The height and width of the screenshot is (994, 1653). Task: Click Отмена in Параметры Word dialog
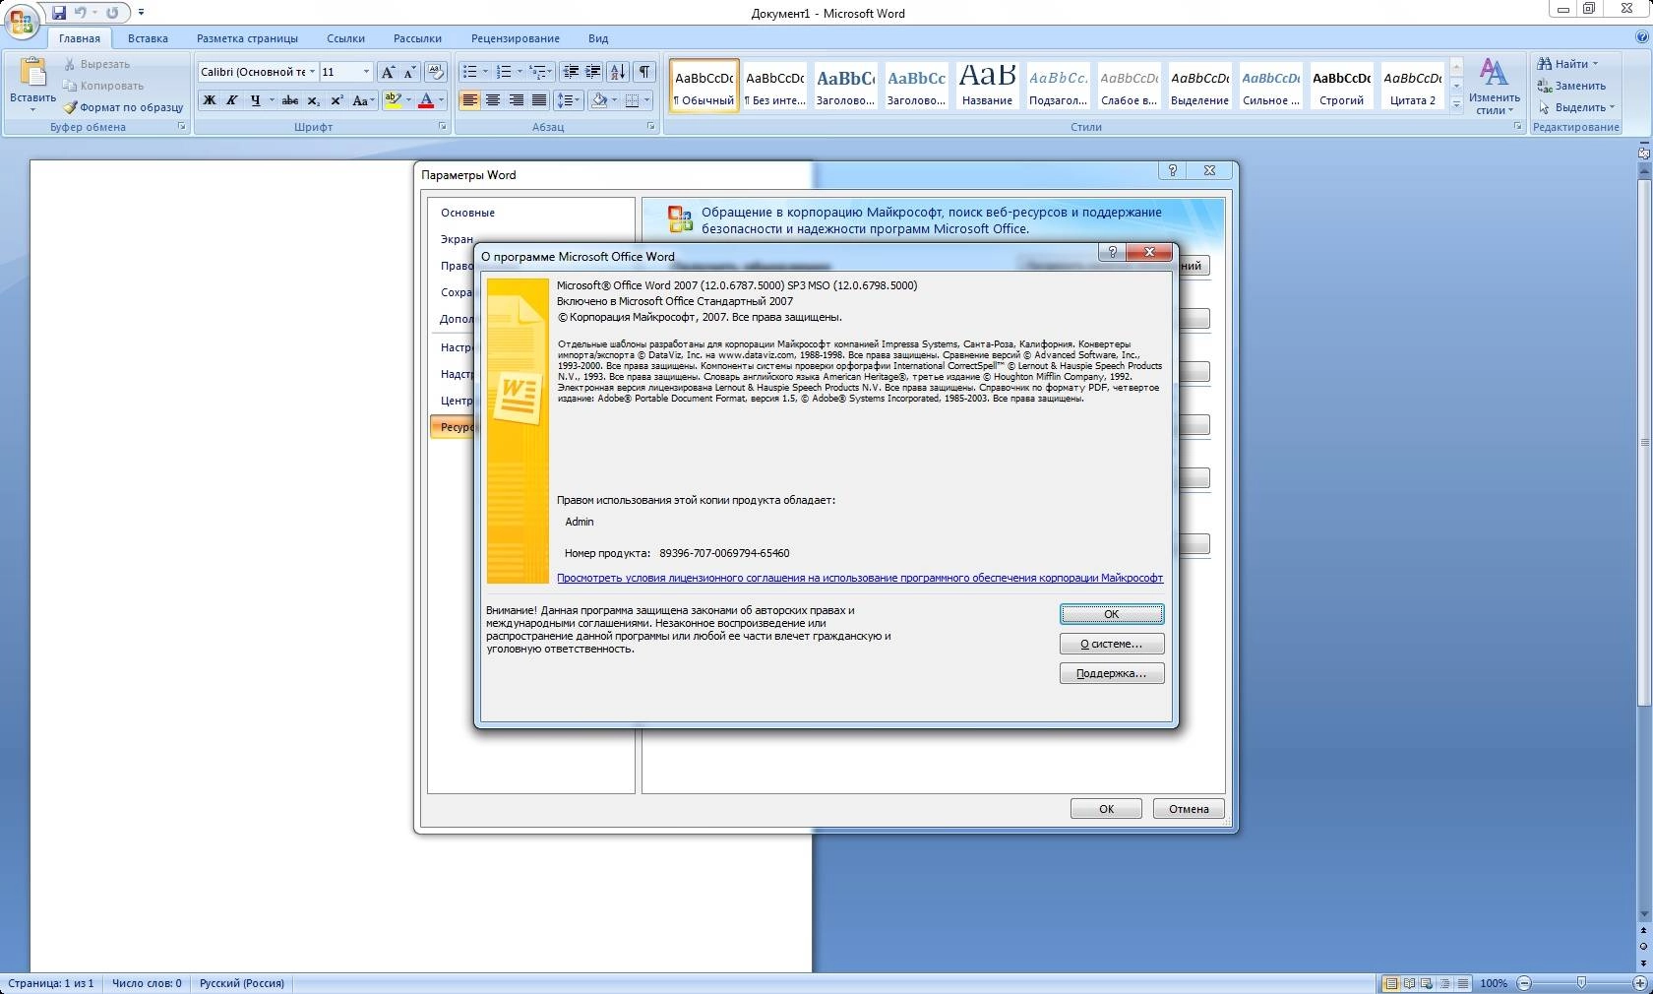1189,809
